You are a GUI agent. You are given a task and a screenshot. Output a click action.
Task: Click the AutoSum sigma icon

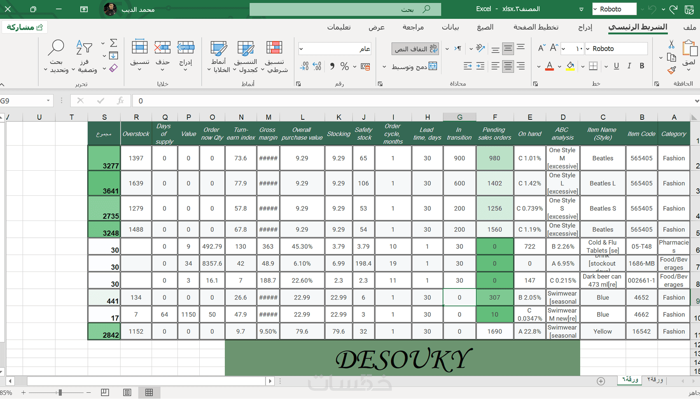114,43
